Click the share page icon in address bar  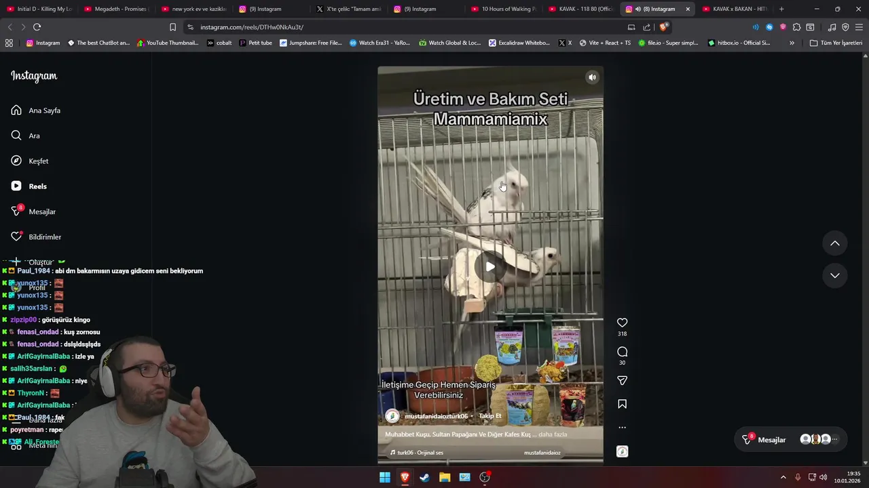coord(646,27)
